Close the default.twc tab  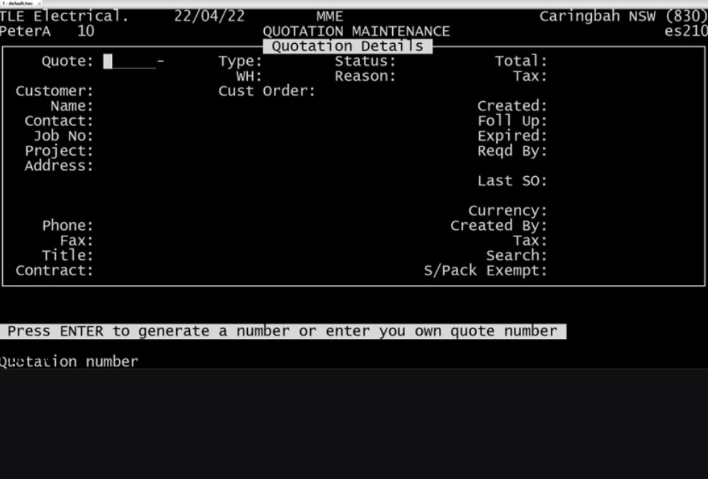38,4
